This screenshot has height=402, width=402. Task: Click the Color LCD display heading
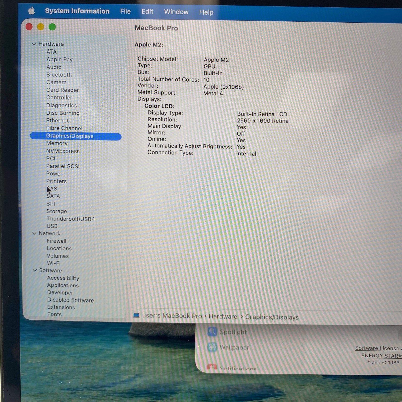[159, 106]
